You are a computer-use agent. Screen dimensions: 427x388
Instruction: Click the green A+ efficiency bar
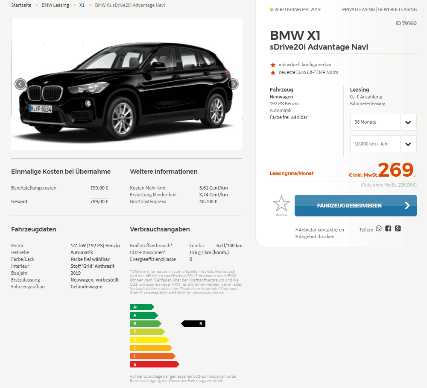click(x=142, y=307)
